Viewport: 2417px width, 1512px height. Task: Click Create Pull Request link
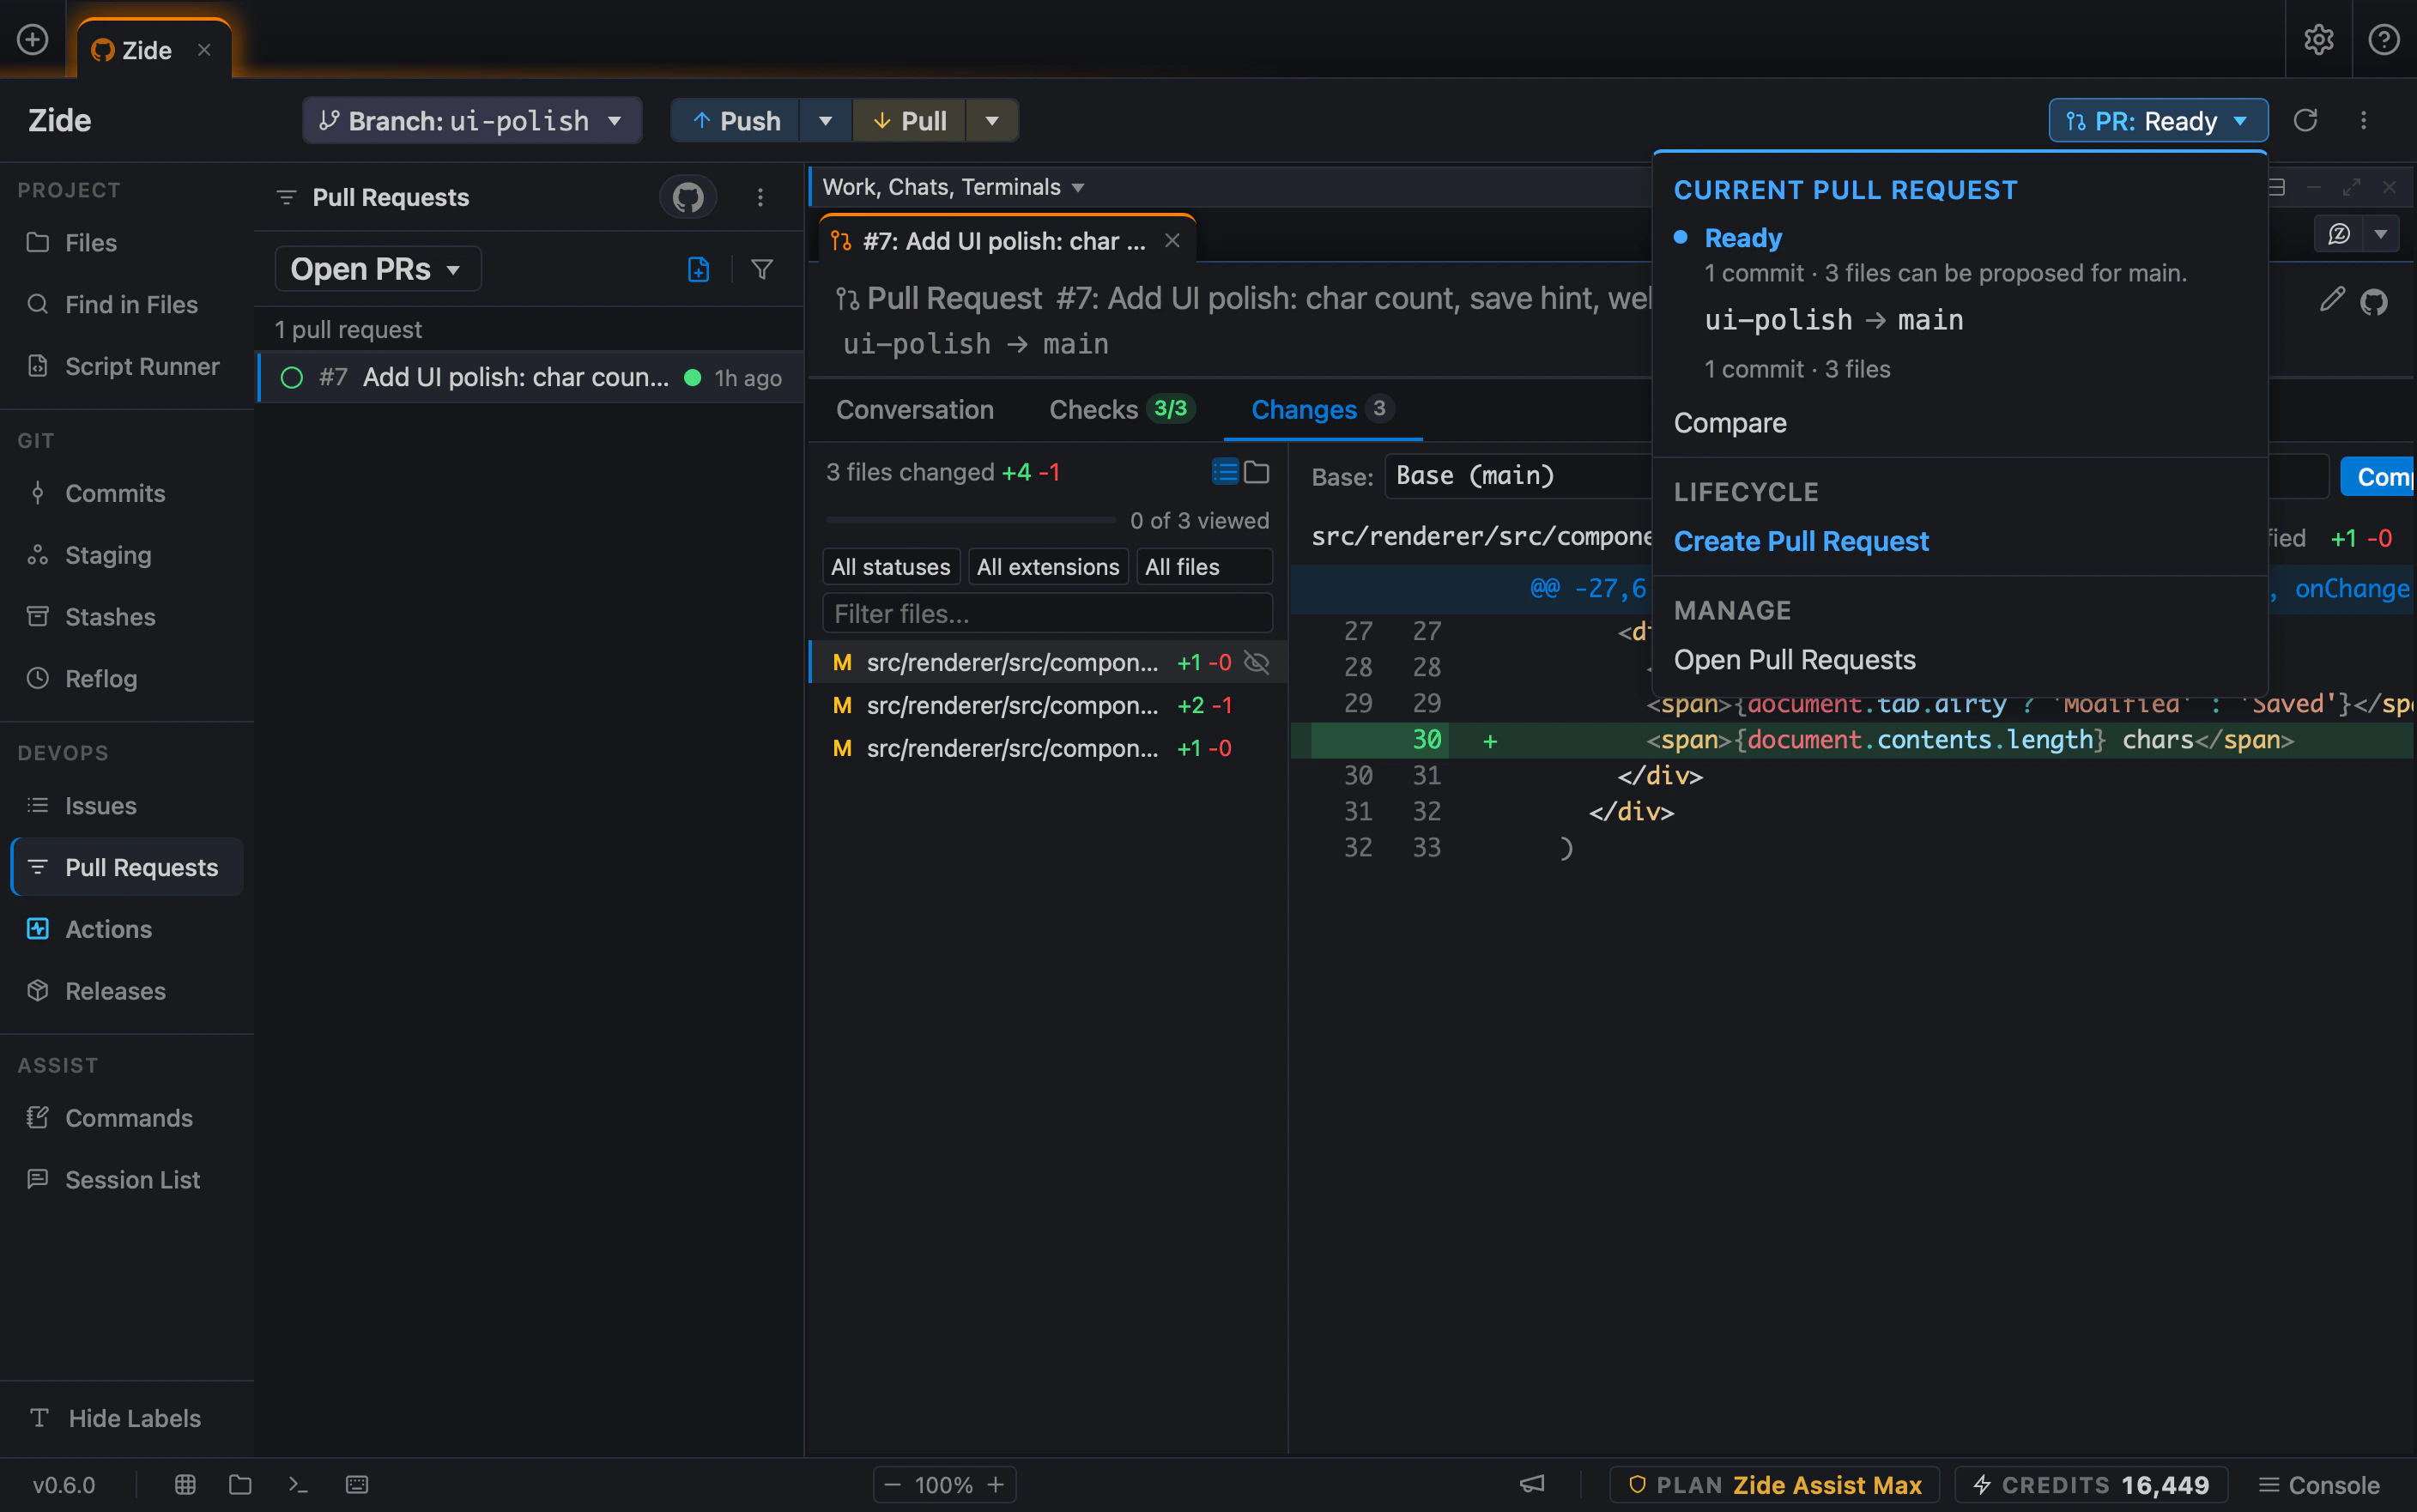tap(1801, 541)
